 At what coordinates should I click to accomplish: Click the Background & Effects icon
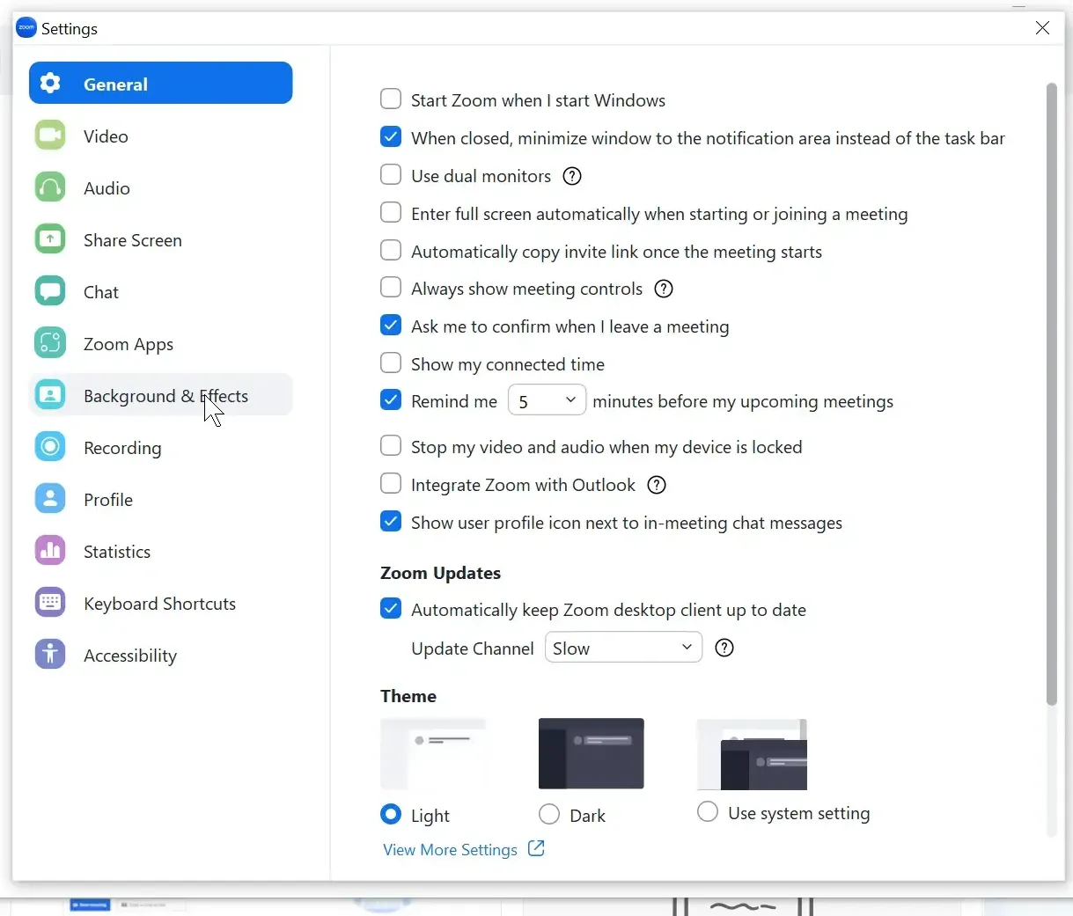click(x=50, y=395)
